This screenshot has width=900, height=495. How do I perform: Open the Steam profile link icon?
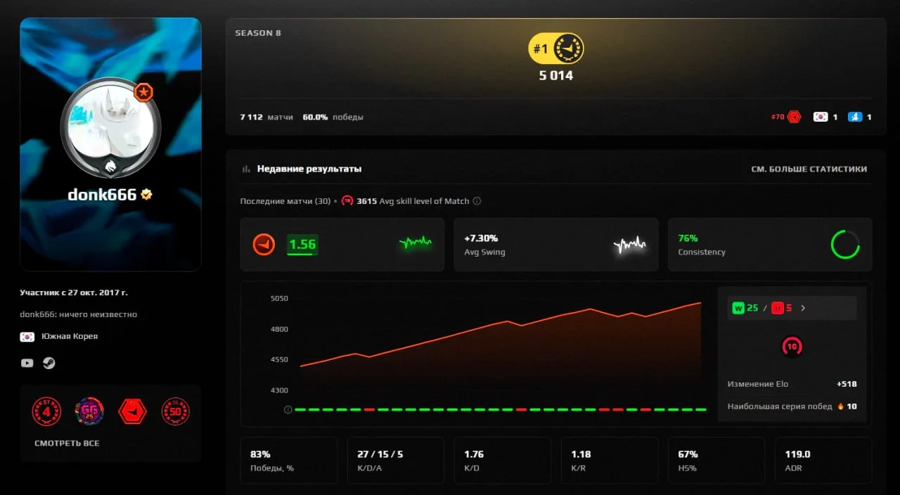[49, 363]
